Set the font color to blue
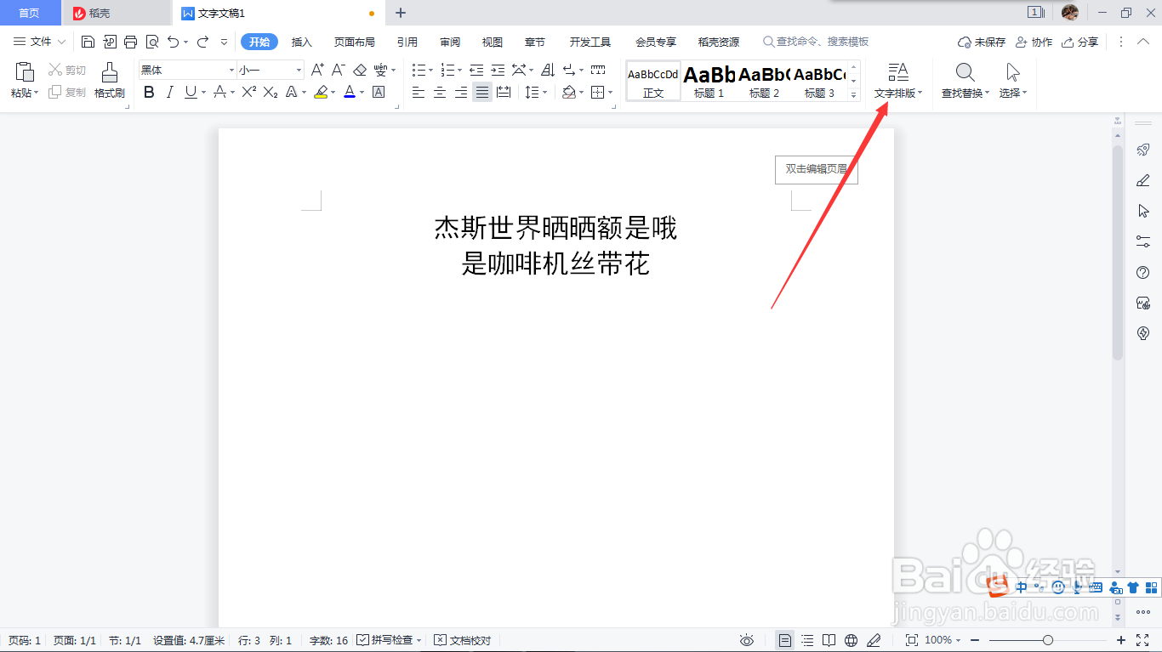This screenshot has height=652, width=1162. click(x=349, y=92)
